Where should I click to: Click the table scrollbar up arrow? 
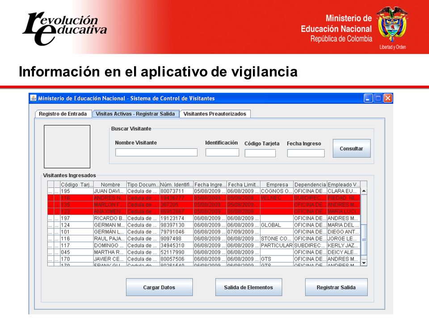(x=364, y=191)
